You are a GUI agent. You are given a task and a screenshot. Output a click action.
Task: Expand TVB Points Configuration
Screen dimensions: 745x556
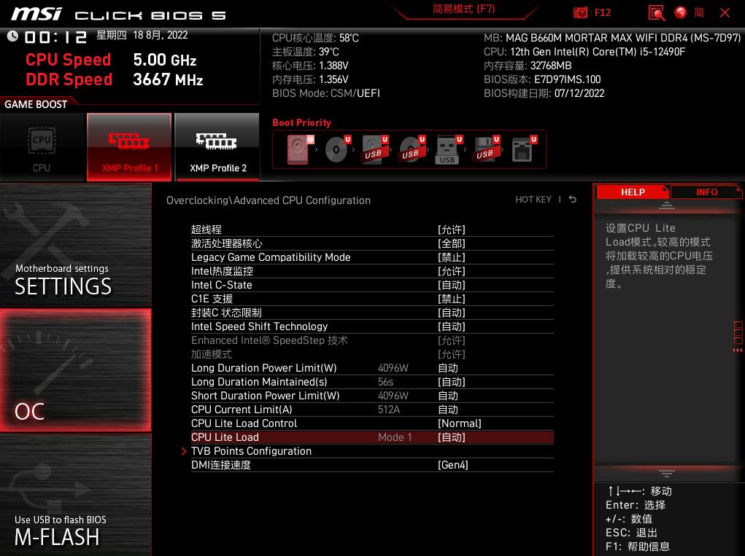click(251, 451)
